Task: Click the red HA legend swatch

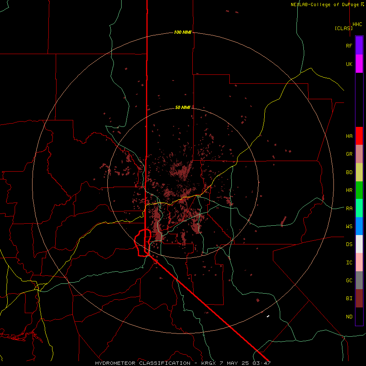Action: click(x=359, y=136)
